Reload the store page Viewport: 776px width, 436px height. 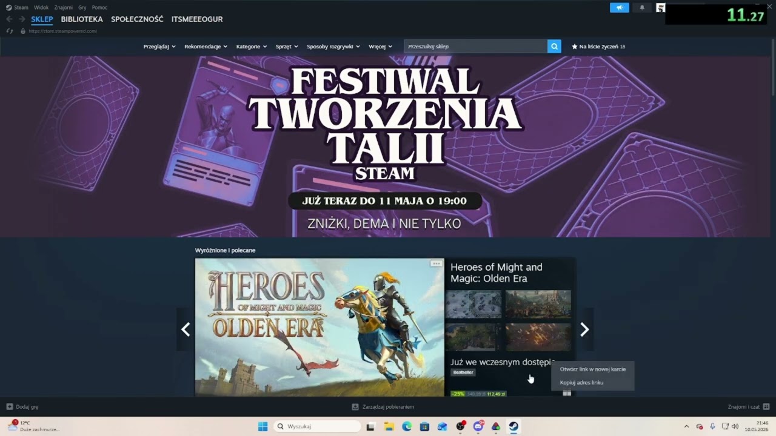(10, 31)
